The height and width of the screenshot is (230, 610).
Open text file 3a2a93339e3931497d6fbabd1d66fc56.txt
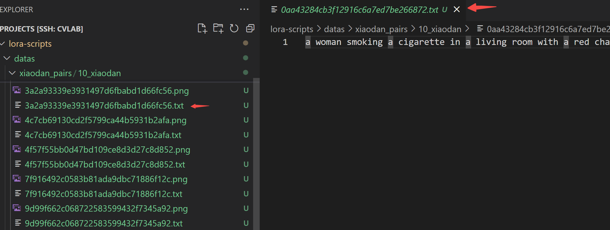click(x=104, y=106)
